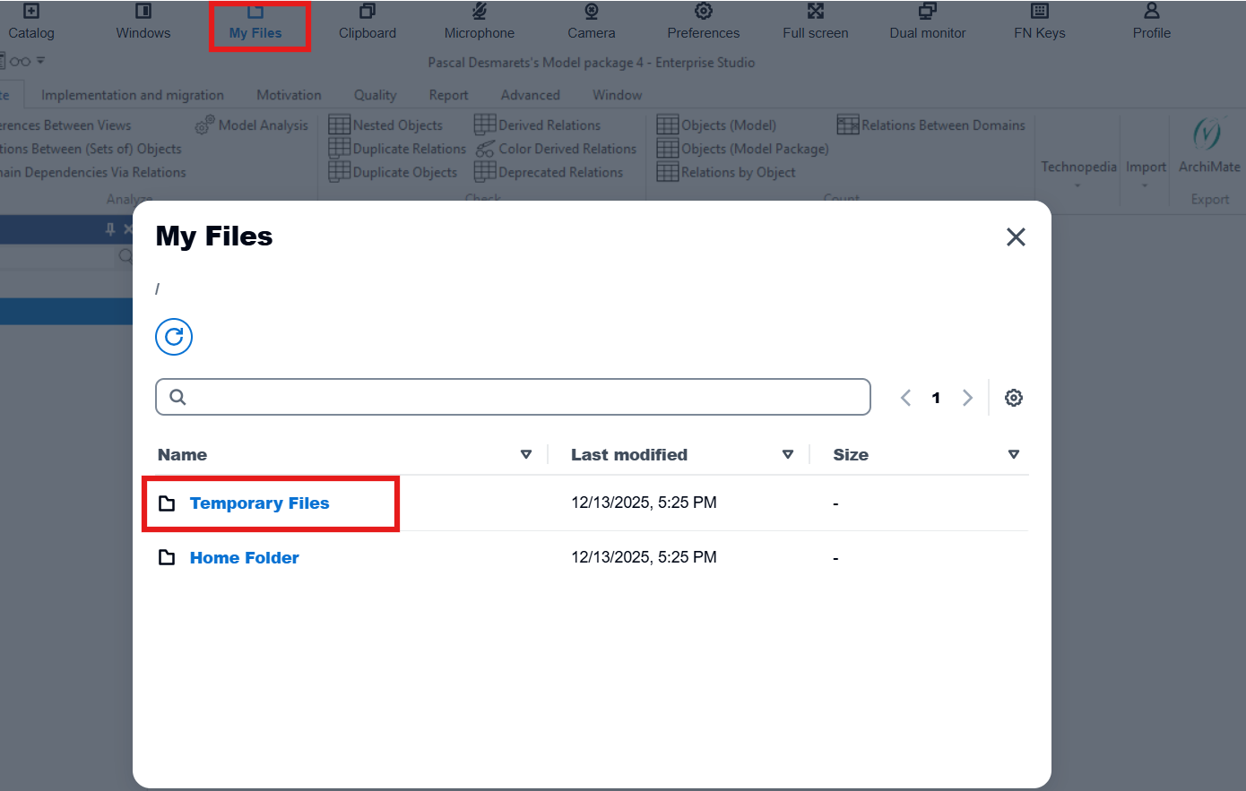Viewport: 1246px width, 791px height.
Task: Run Model Analysis
Action: 252,125
